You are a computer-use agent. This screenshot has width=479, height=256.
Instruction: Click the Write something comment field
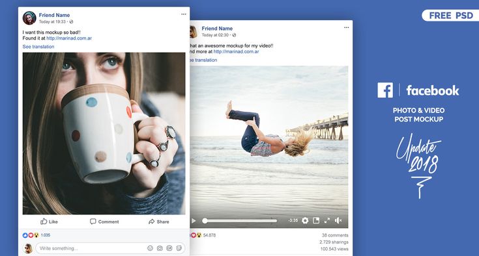[92, 248]
